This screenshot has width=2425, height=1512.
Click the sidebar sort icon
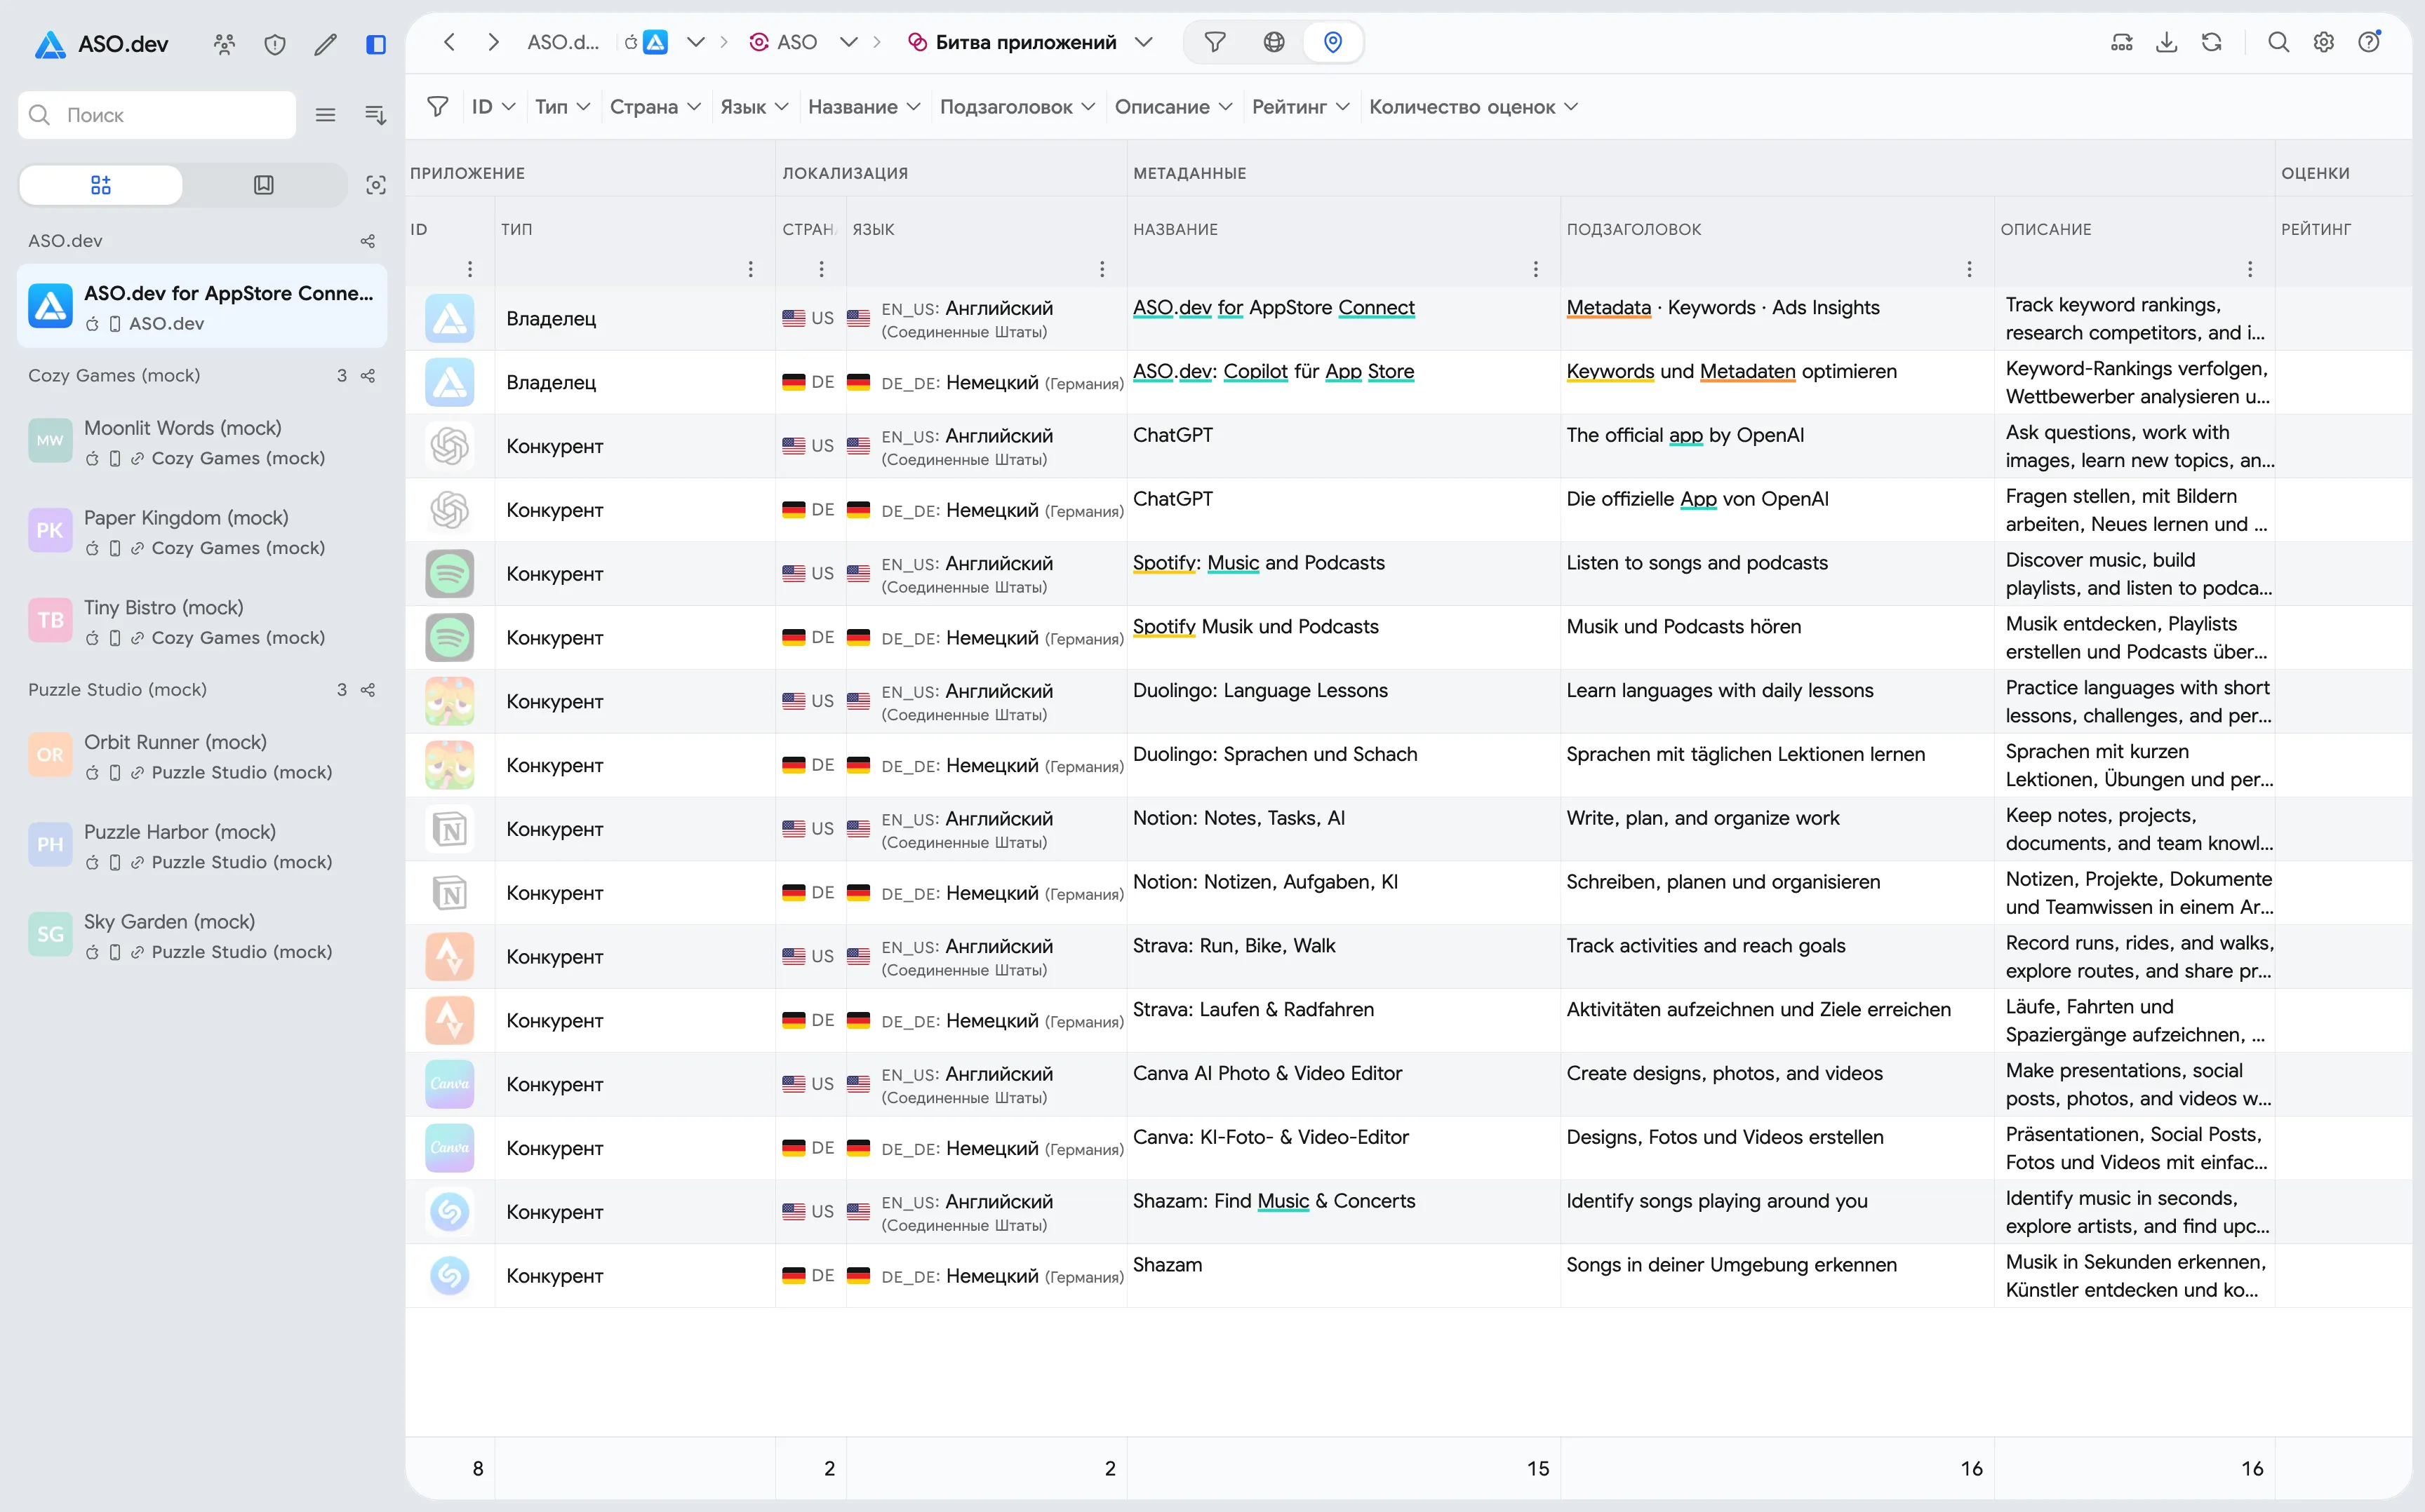click(375, 115)
